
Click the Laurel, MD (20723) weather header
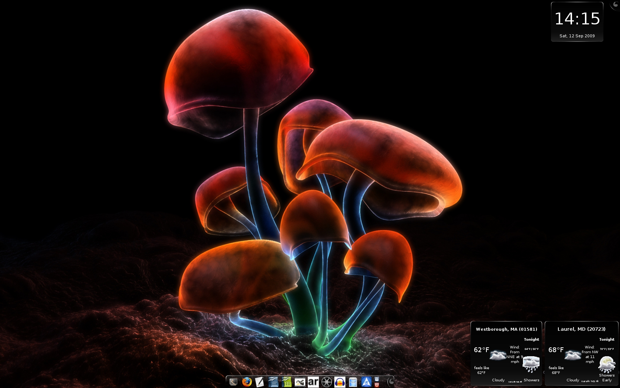coord(581,329)
